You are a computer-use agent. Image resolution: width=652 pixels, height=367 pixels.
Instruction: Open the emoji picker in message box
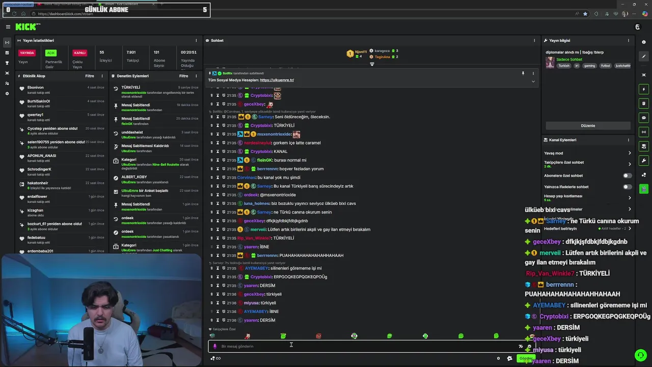(x=529, y=347)
